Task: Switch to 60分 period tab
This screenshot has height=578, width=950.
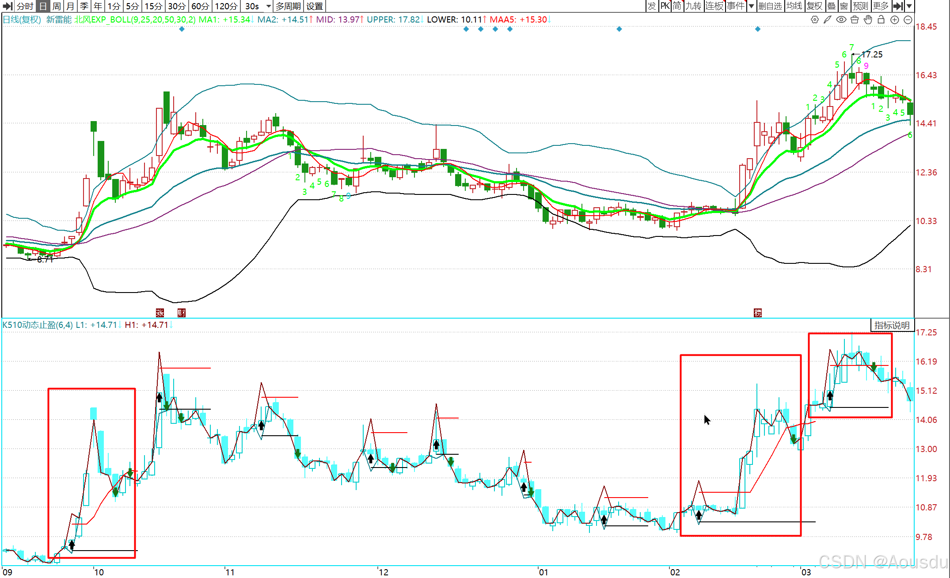Action: [x=200, y=6]
